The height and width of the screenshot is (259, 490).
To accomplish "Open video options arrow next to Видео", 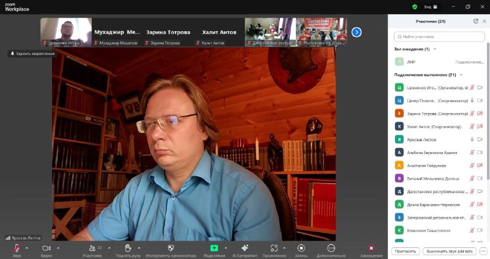I will click(58, 248).
